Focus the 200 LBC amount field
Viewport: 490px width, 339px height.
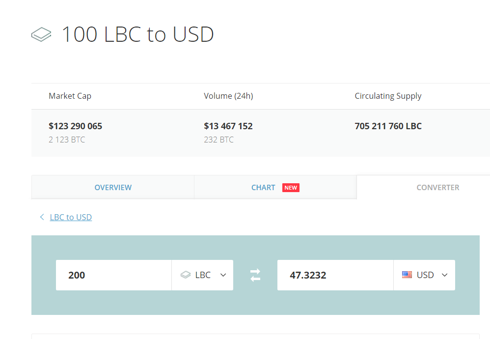pyautogui.click(x=114, y=275)
